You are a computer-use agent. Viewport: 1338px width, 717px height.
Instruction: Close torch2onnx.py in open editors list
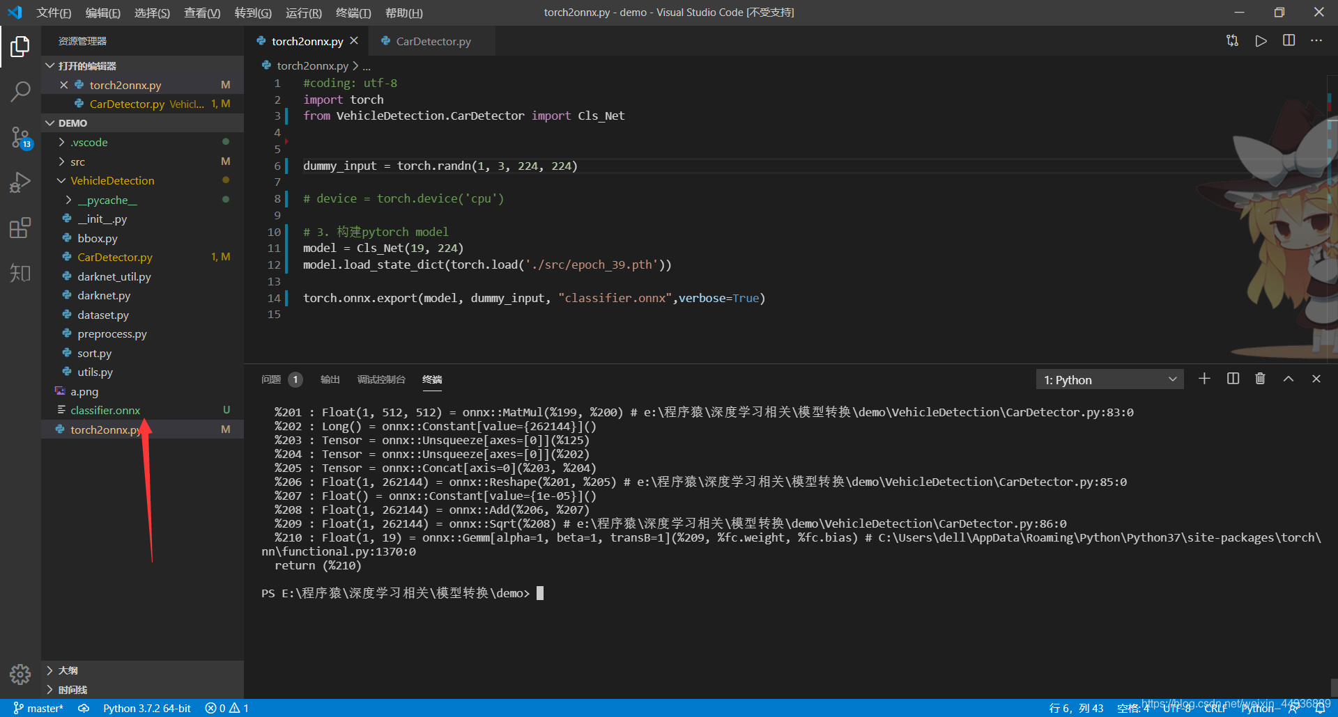pyautogui.click(x=63, y=85)
